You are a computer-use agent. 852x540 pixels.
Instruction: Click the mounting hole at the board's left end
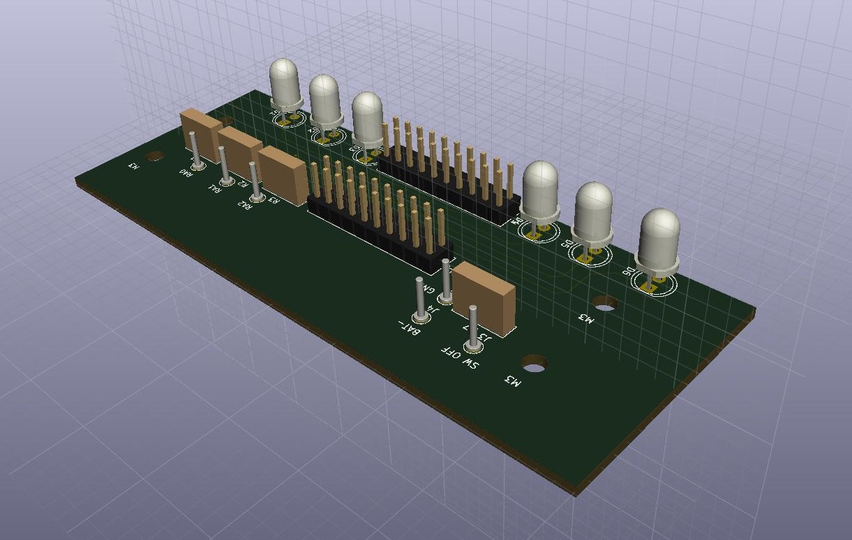pos(154,155)
